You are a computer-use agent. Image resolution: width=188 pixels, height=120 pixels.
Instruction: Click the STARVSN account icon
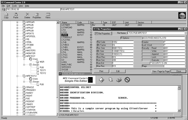24,110
